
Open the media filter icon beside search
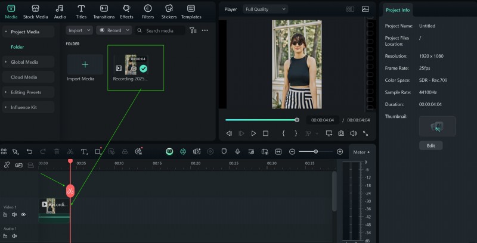(x=194, y=30)
